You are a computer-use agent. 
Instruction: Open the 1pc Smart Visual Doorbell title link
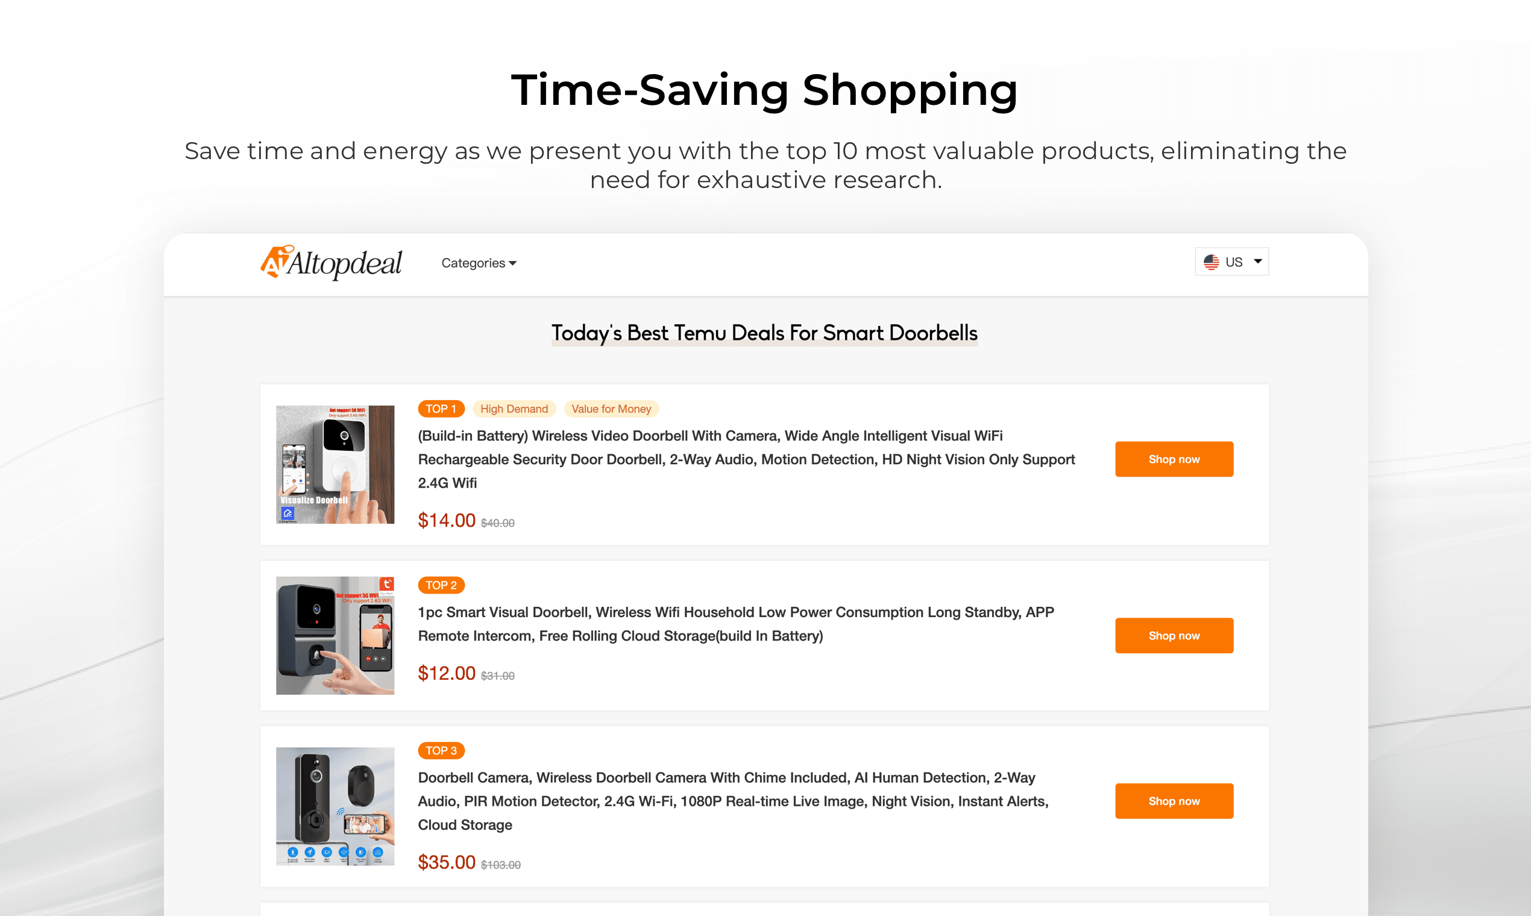coord(736,624)
